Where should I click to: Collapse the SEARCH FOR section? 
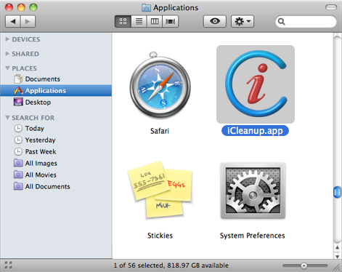[x=7, y=118]
